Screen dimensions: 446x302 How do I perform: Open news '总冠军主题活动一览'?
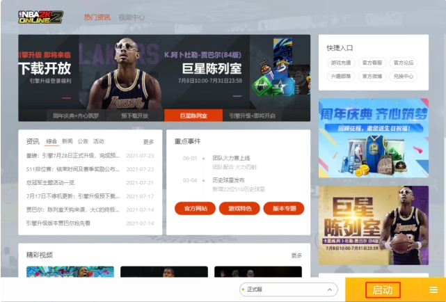50,182
